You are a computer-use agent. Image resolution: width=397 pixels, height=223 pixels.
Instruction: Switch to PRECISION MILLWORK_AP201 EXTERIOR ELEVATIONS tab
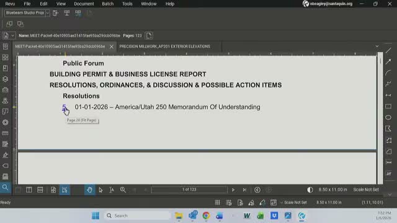point(164,46)
